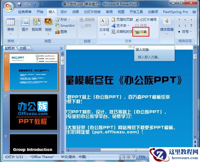Select slide 1 thumbnail

tap(33, 72)
